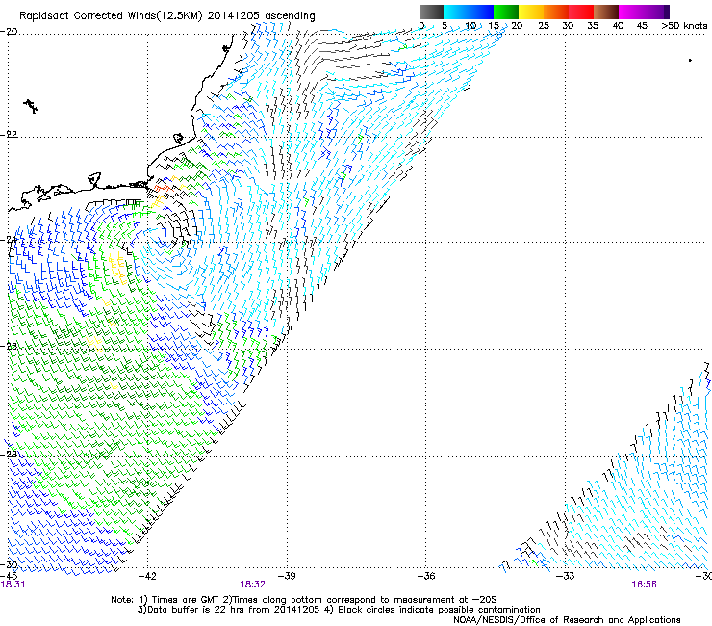Click the red 30-35 knots legend swatch
712x626 pixels.
(x=581, y=12)
